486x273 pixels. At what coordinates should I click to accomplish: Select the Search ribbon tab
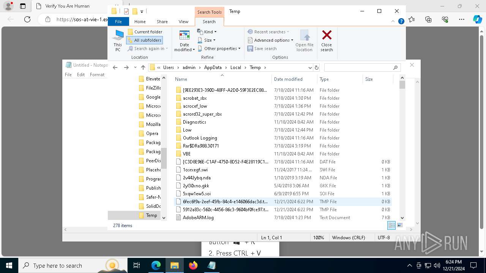[x=209, y=22]
